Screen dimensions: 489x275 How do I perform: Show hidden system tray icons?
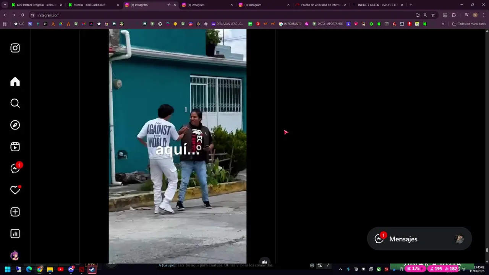(x=340, y=269)
